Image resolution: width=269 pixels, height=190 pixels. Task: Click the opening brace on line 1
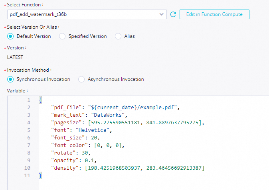tap(40, 100)
